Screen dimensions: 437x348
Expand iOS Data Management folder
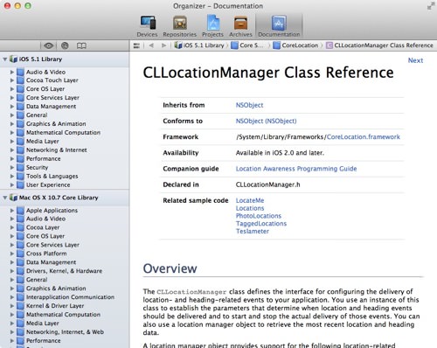click(12, 107)
